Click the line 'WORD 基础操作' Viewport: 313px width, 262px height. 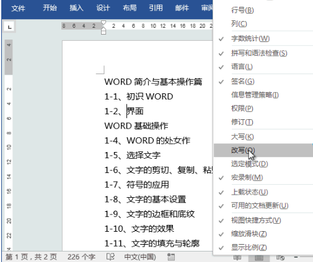[136, 126]
